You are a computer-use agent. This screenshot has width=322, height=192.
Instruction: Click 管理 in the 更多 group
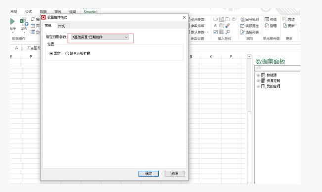point(289,19)
